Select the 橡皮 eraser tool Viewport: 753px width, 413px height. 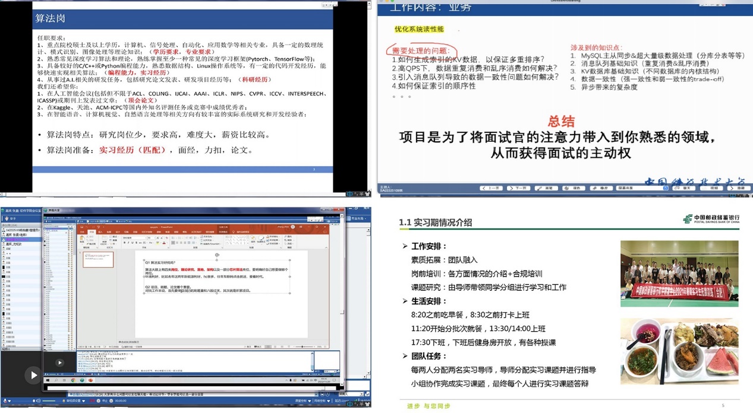[602, 188]
